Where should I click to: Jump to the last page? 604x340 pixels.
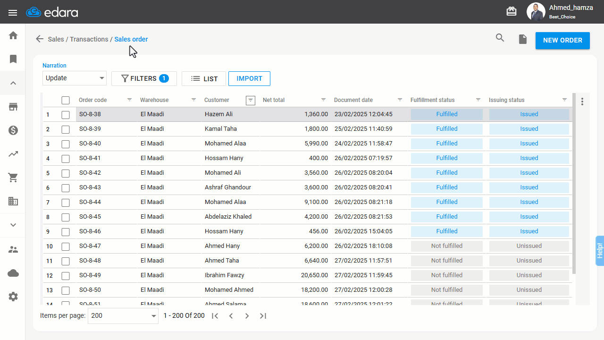coord(263,316)
